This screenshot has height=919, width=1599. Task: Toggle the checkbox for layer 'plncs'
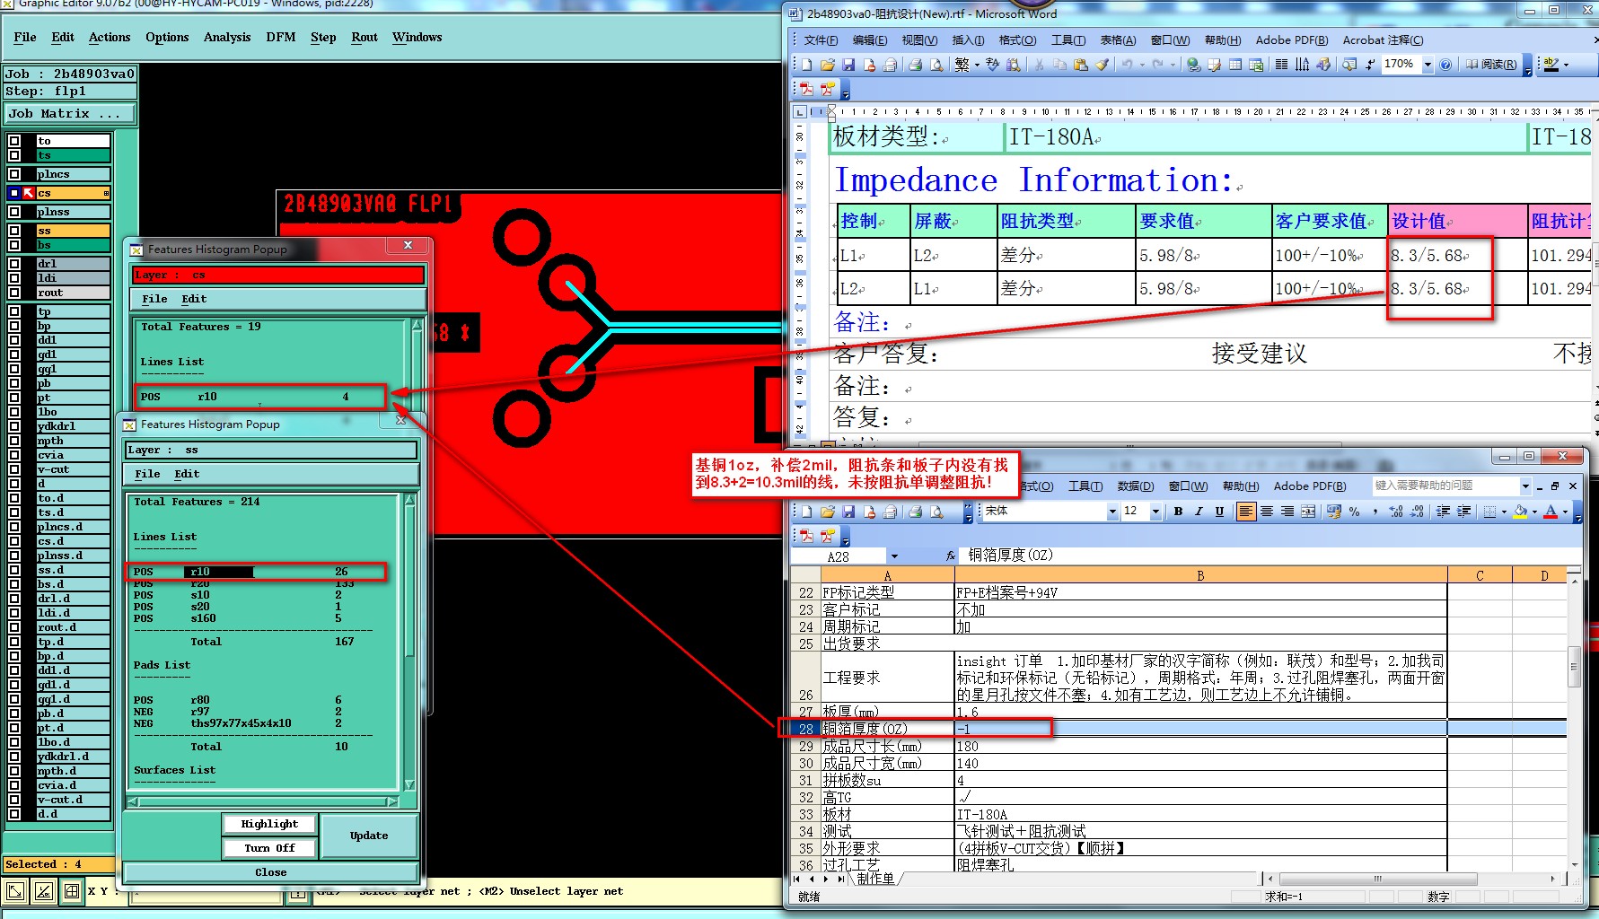click(14, 174)
